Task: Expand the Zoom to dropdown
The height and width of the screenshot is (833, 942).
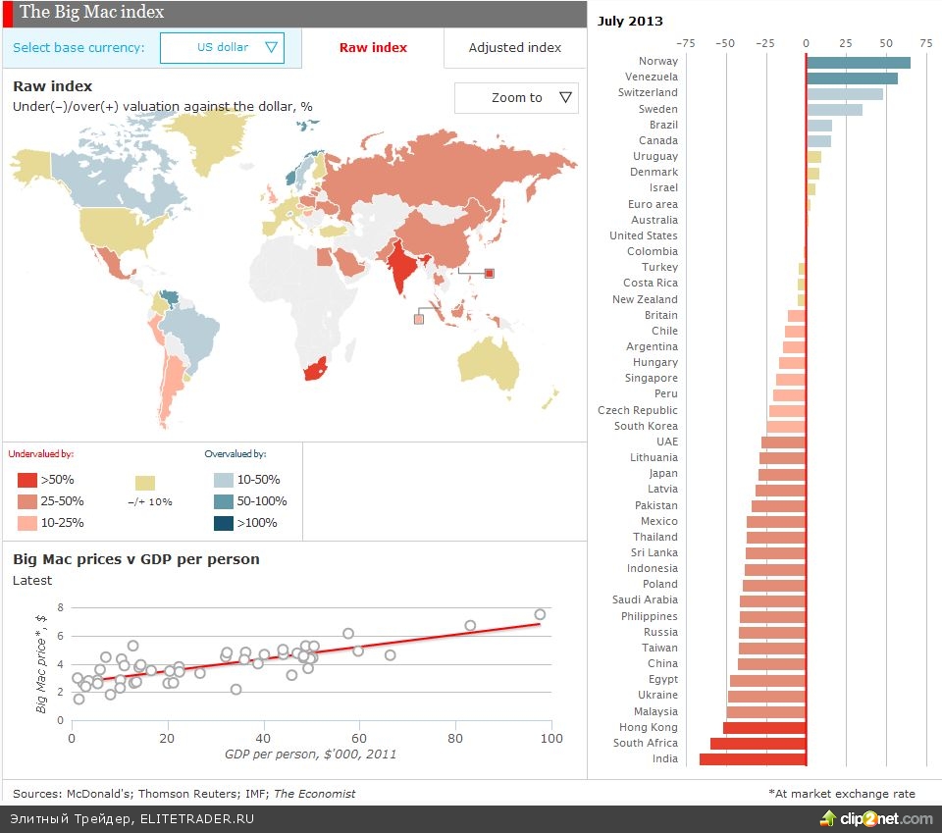Action: [516, 98]
